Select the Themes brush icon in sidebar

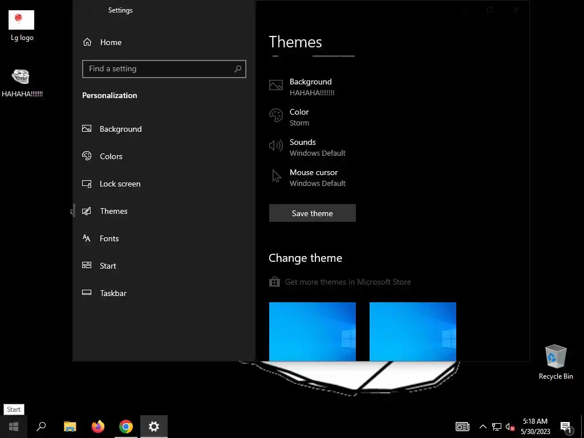(87, 211)
